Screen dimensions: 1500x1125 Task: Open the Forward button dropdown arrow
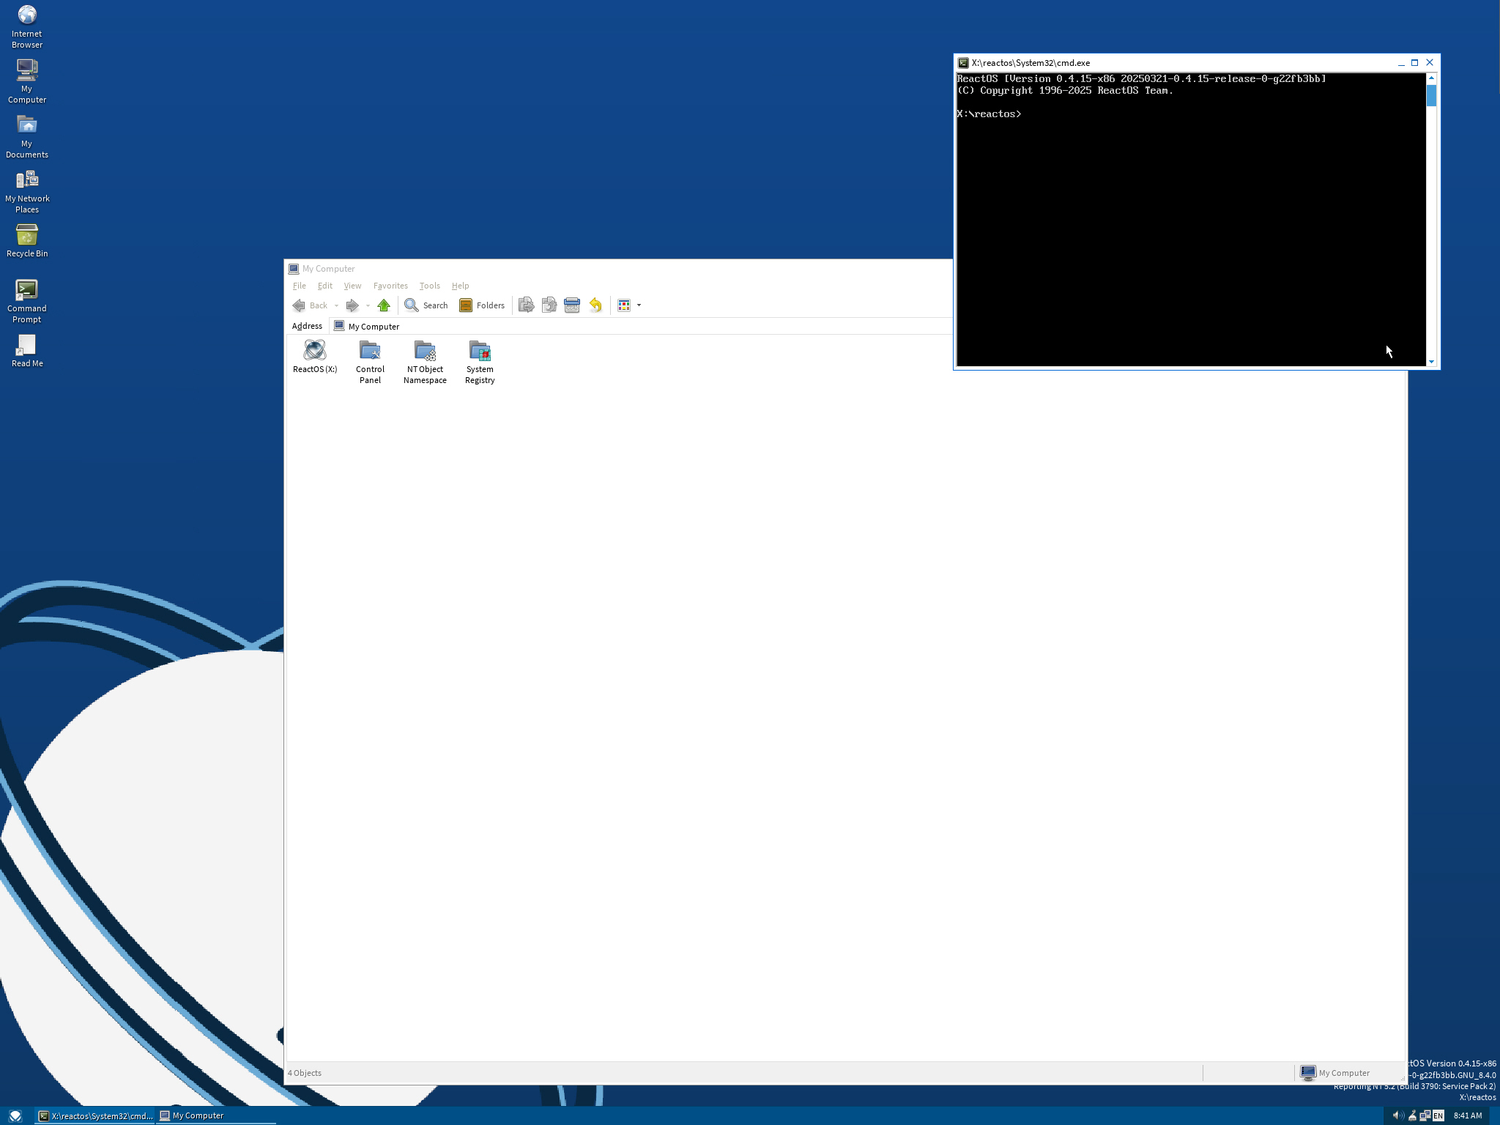368,305
